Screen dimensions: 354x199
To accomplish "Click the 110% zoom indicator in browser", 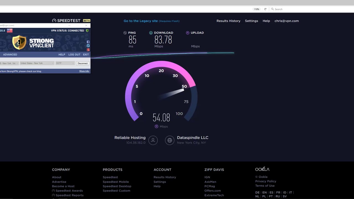I will pos(257,9).
